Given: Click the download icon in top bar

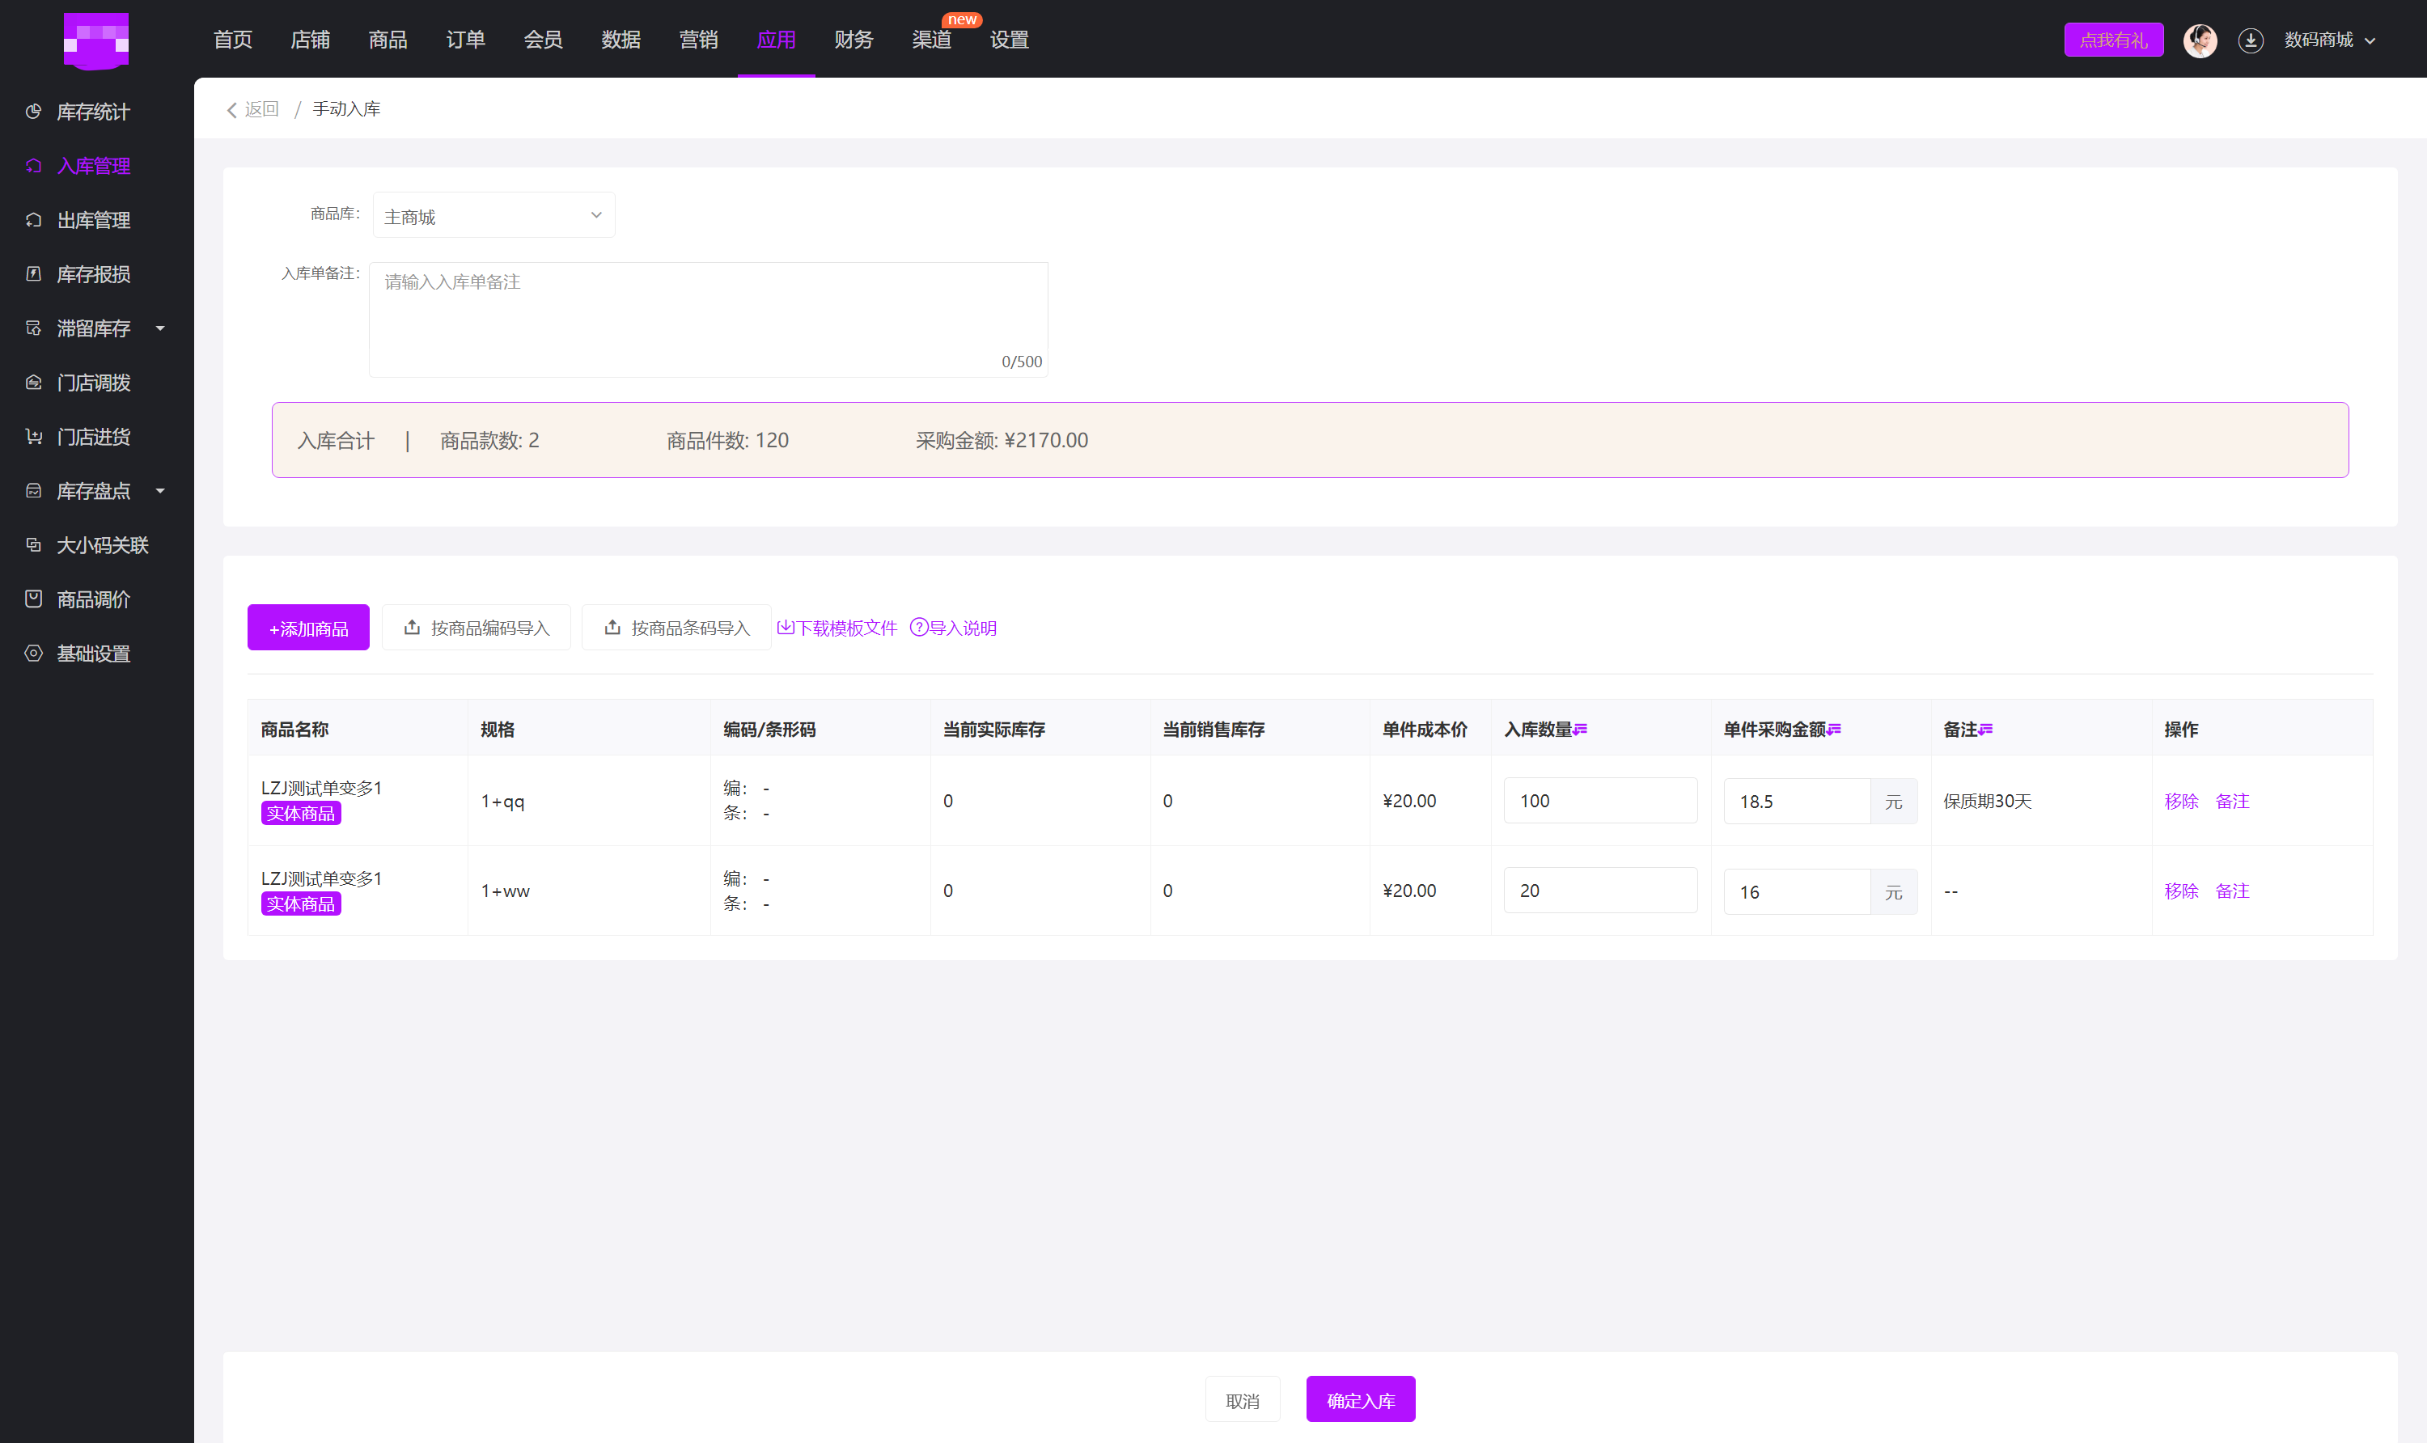Looking at the screenshot, I should [x=2250, y=40].
